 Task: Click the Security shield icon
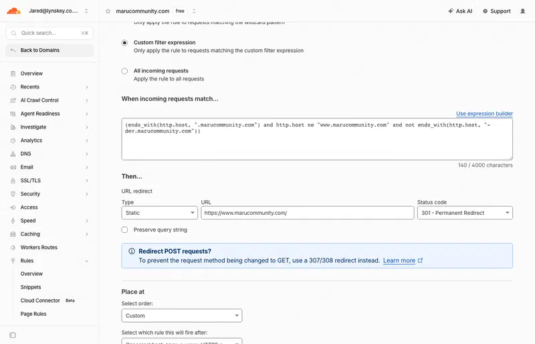tap(13, 193)
